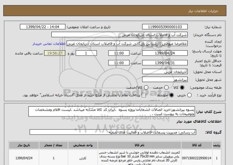Select the خدمت radio button
Image resolution: width=233 pixels, height=165 pixels.
pyautogui.click(x=166, y=88)
